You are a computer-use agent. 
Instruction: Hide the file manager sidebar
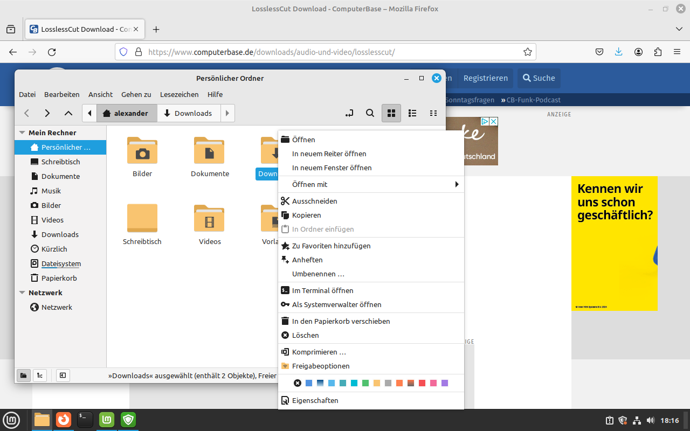pyautogui.click(x=63, y=375)
